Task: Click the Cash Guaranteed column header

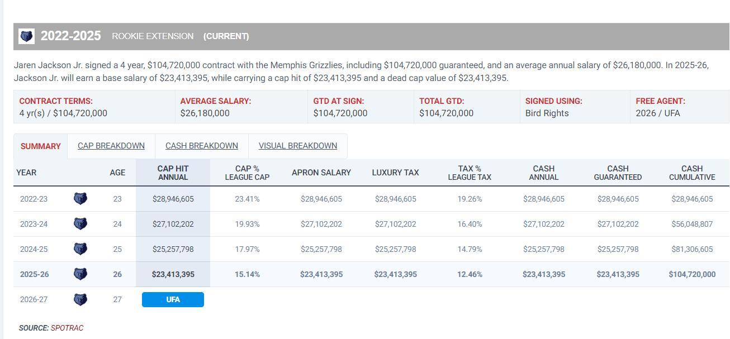Action: click(617, 173)
